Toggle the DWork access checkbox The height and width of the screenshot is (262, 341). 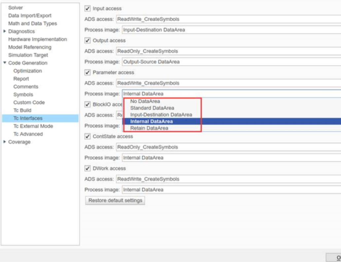[x=87, y=168]
